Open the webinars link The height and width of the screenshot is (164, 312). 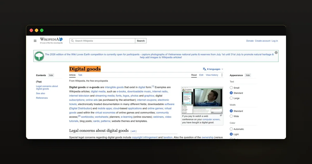click(x=158, y=117)
